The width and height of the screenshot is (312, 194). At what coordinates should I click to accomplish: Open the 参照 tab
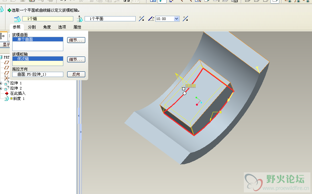pyautogui.click(x=16, y=27)
